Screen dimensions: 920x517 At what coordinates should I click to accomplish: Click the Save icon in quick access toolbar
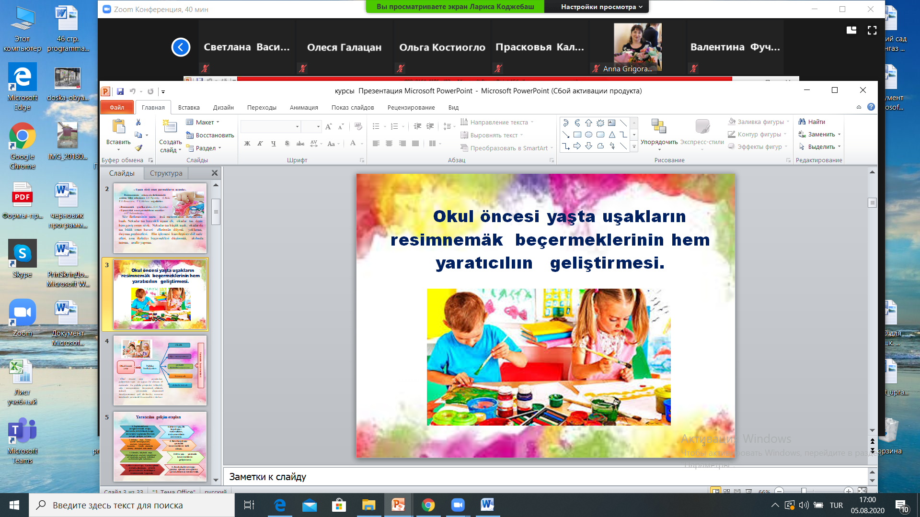[120, 91]
